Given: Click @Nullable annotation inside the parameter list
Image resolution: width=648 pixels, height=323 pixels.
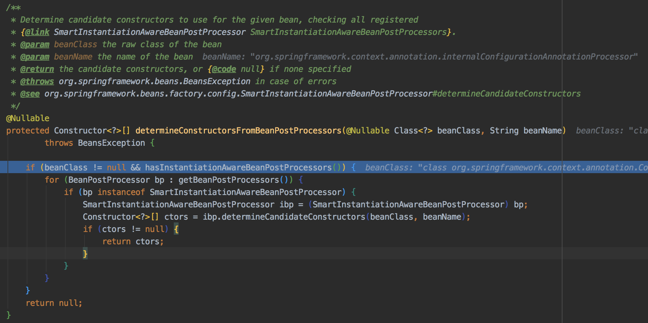Looking at the screenshot, I should click(368, 131).
